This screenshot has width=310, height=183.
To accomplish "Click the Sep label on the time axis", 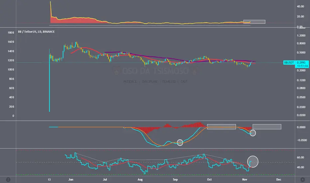I will tap(175, 179).
